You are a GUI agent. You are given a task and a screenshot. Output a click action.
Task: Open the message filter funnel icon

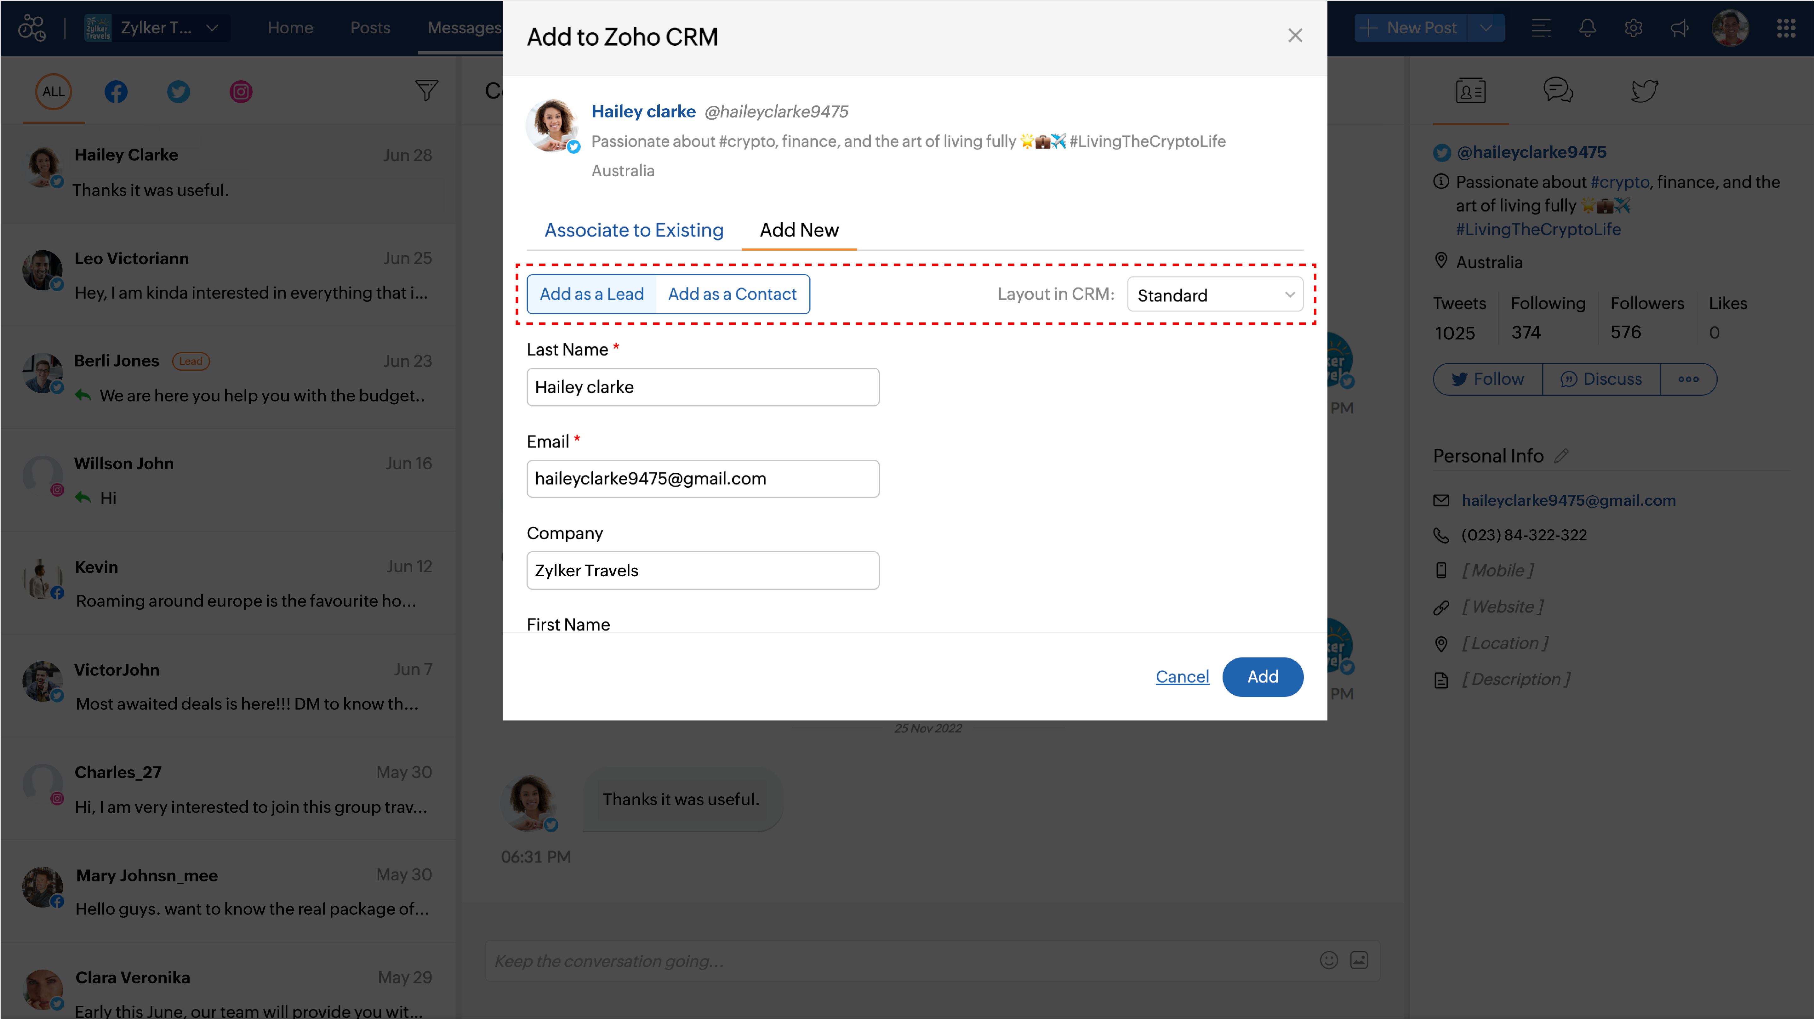coord(426,91)
